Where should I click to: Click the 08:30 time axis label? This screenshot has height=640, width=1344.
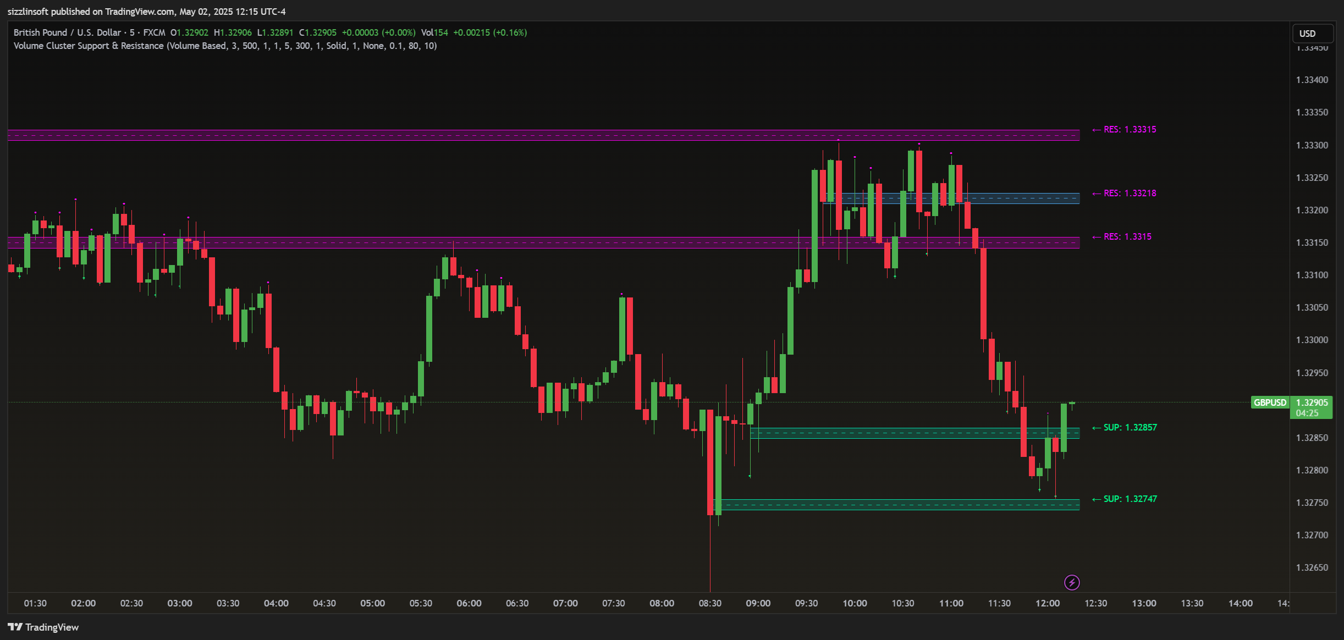point(710,603)
